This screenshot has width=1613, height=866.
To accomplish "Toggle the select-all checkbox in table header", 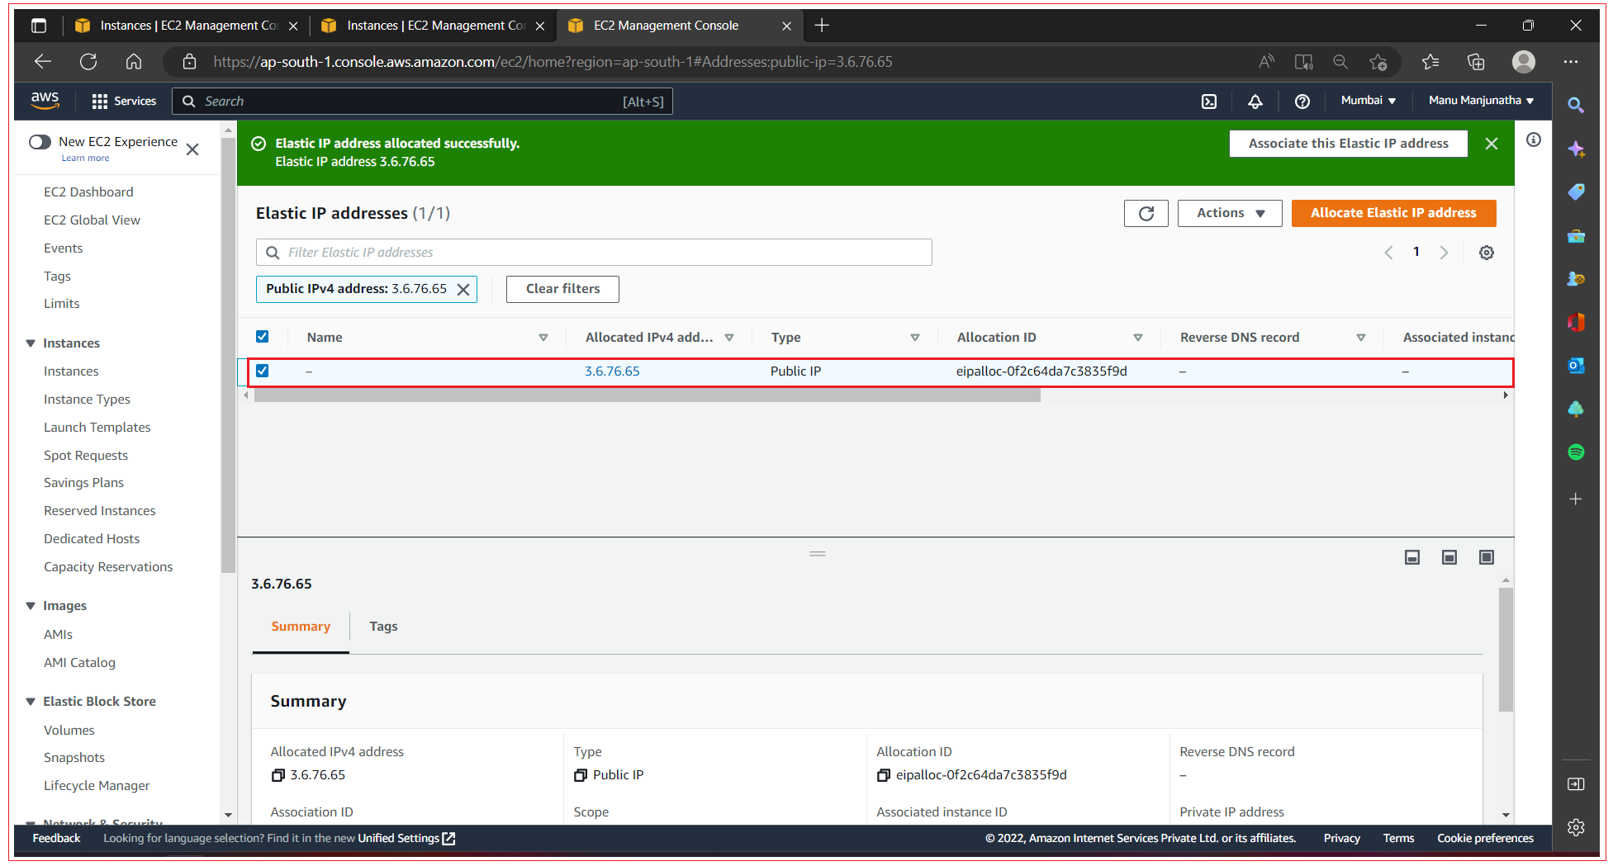I will [x=262, y=337].
